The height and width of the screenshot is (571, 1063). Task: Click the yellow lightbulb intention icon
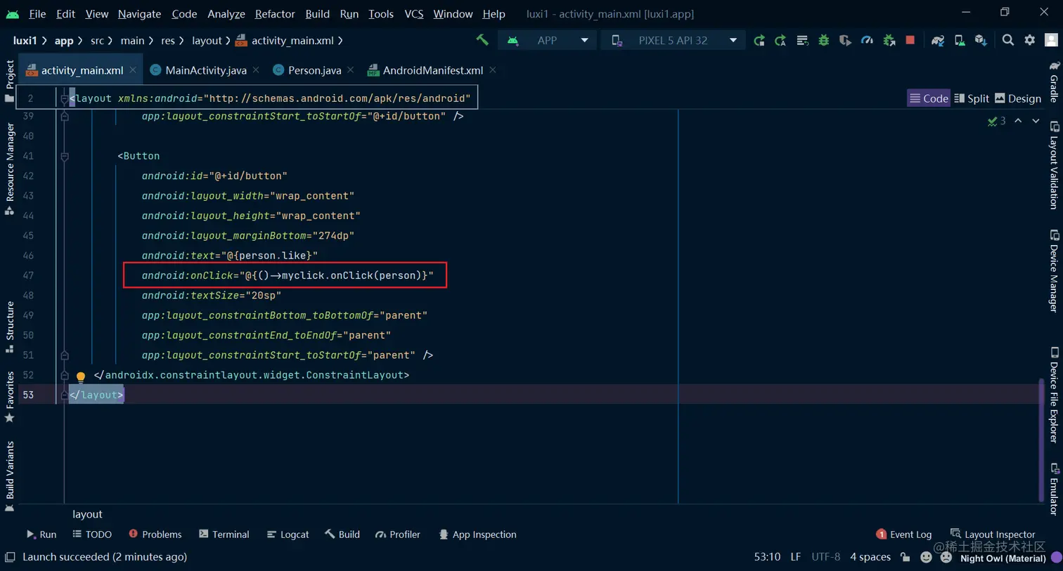[x=81, y=377]
